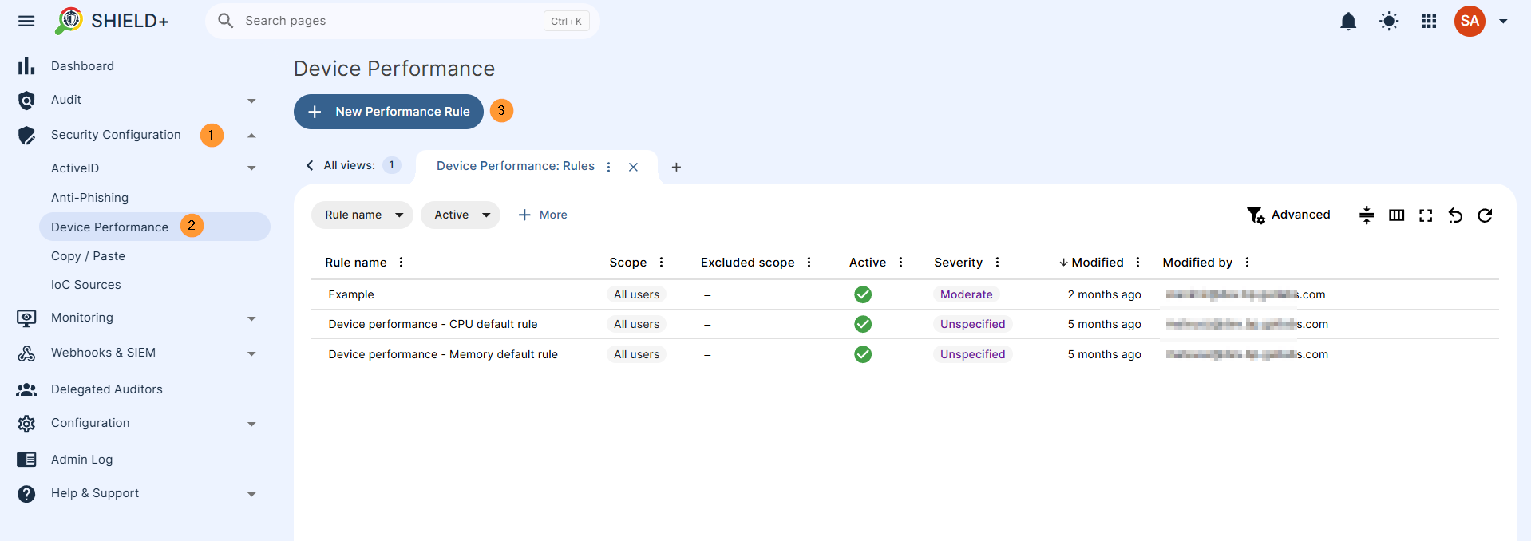Click All users scope of Example
Screen dimensions: 1531x541
point(636,294)
